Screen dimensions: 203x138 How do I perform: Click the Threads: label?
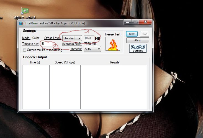(76, 49)
